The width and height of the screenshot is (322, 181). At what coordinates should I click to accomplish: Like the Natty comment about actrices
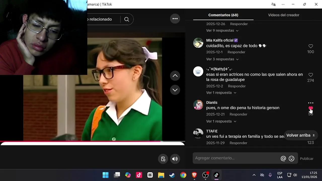coord(311,75)
